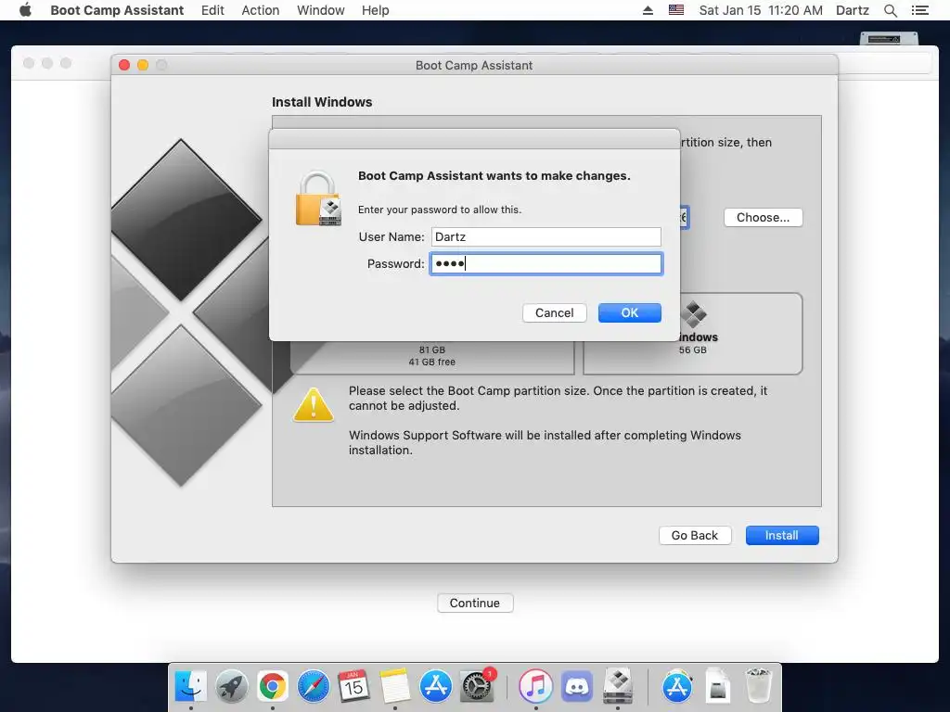
Task: Open the Action menu
Action: pos(261,10)
